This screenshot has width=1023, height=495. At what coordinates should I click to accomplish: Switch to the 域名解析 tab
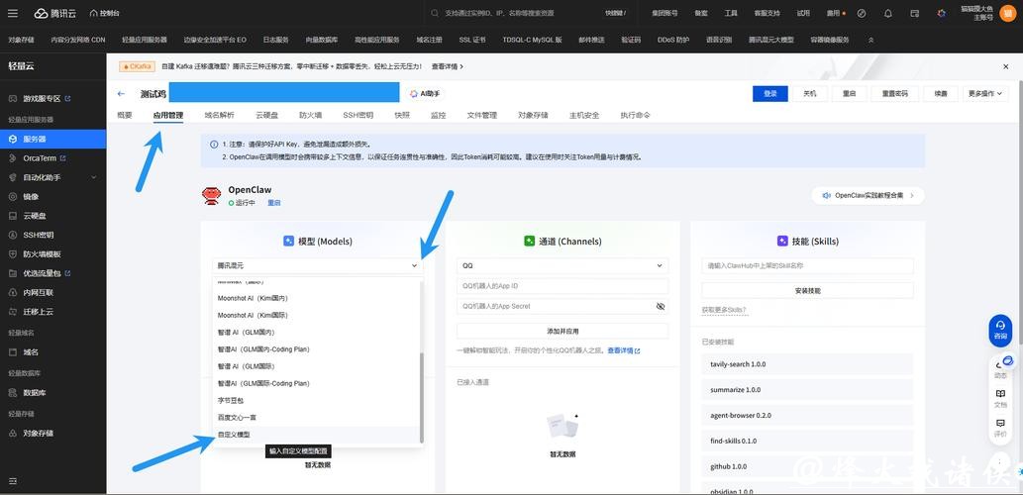[x=219, y=115]
